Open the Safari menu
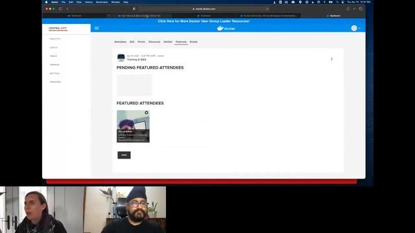The image size is (415, 233). point(54,2)
